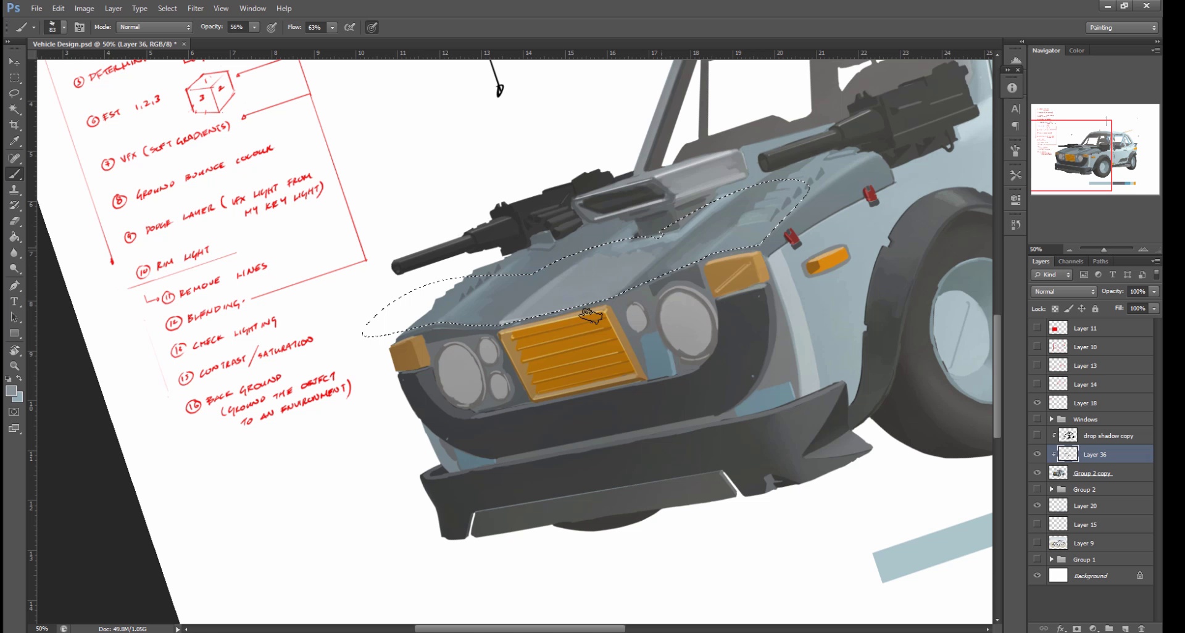1185x633 pixels.
Task: Select the Group 2 copy layer
Action: (x=1092, y=473)
